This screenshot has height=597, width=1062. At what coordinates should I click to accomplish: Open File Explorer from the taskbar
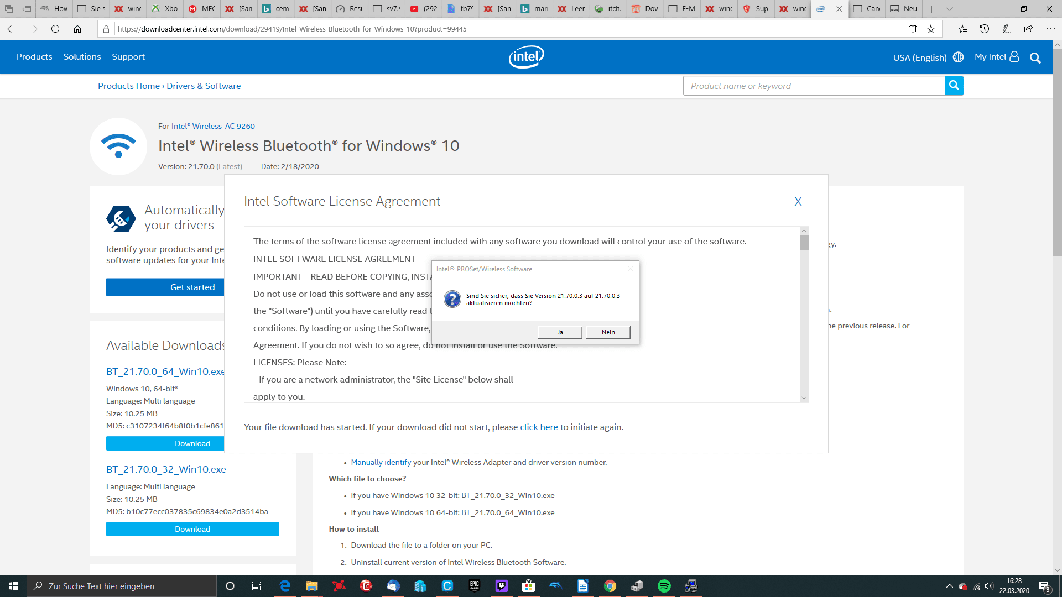[312, 586]
